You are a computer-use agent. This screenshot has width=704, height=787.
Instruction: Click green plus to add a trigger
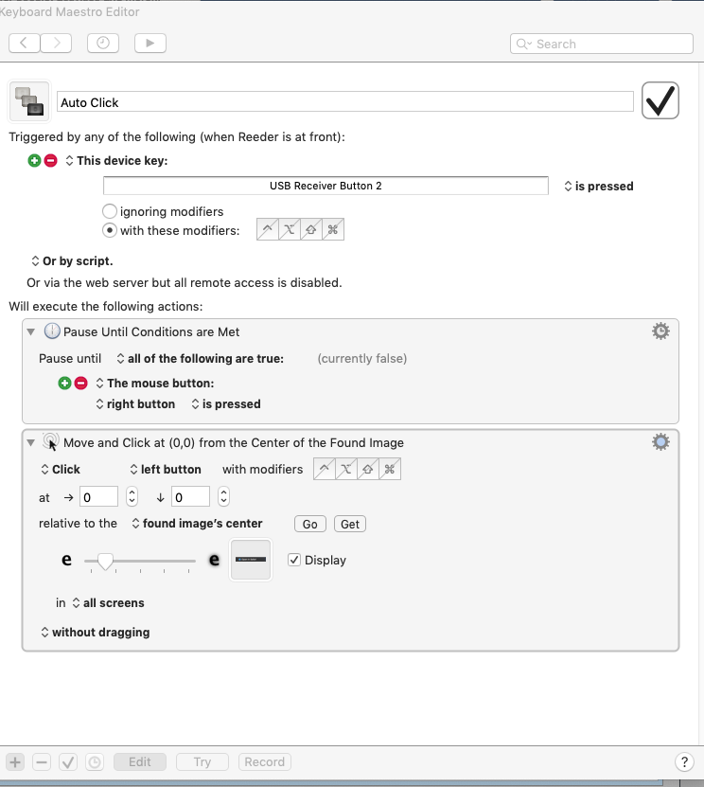pyautogui.click(x=35, y=161)
